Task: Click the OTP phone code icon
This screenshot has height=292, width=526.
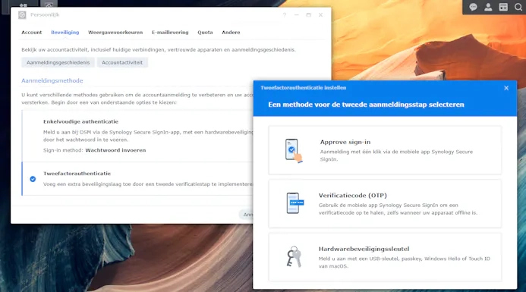Action: [x=294, y=203]
